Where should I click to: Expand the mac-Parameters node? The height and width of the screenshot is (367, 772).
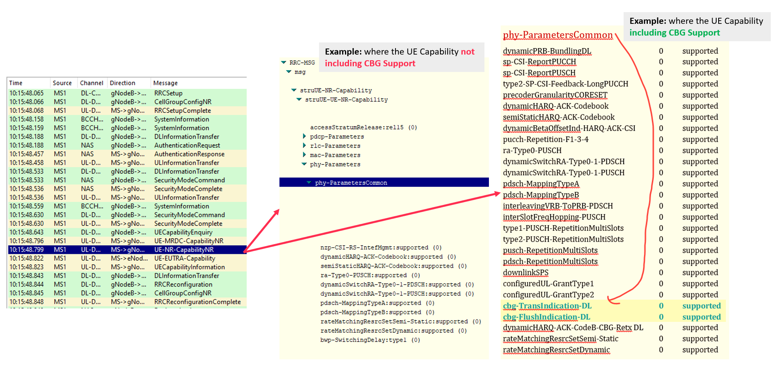[x=304, y=155]
